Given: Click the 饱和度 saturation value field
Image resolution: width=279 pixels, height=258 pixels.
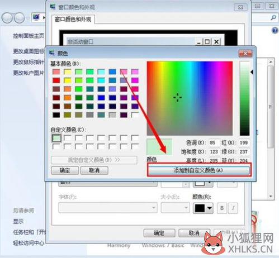Looking at the screenshot, I should click(214, 152).
